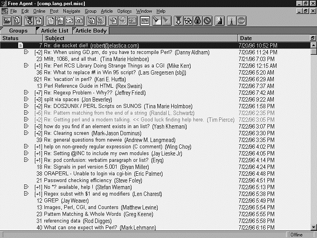Click the application system menu icon beside File
317x238 pixels.
[5, 11]
